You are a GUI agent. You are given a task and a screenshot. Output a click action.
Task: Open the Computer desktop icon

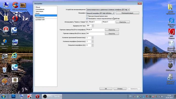[x=6, y=7]
